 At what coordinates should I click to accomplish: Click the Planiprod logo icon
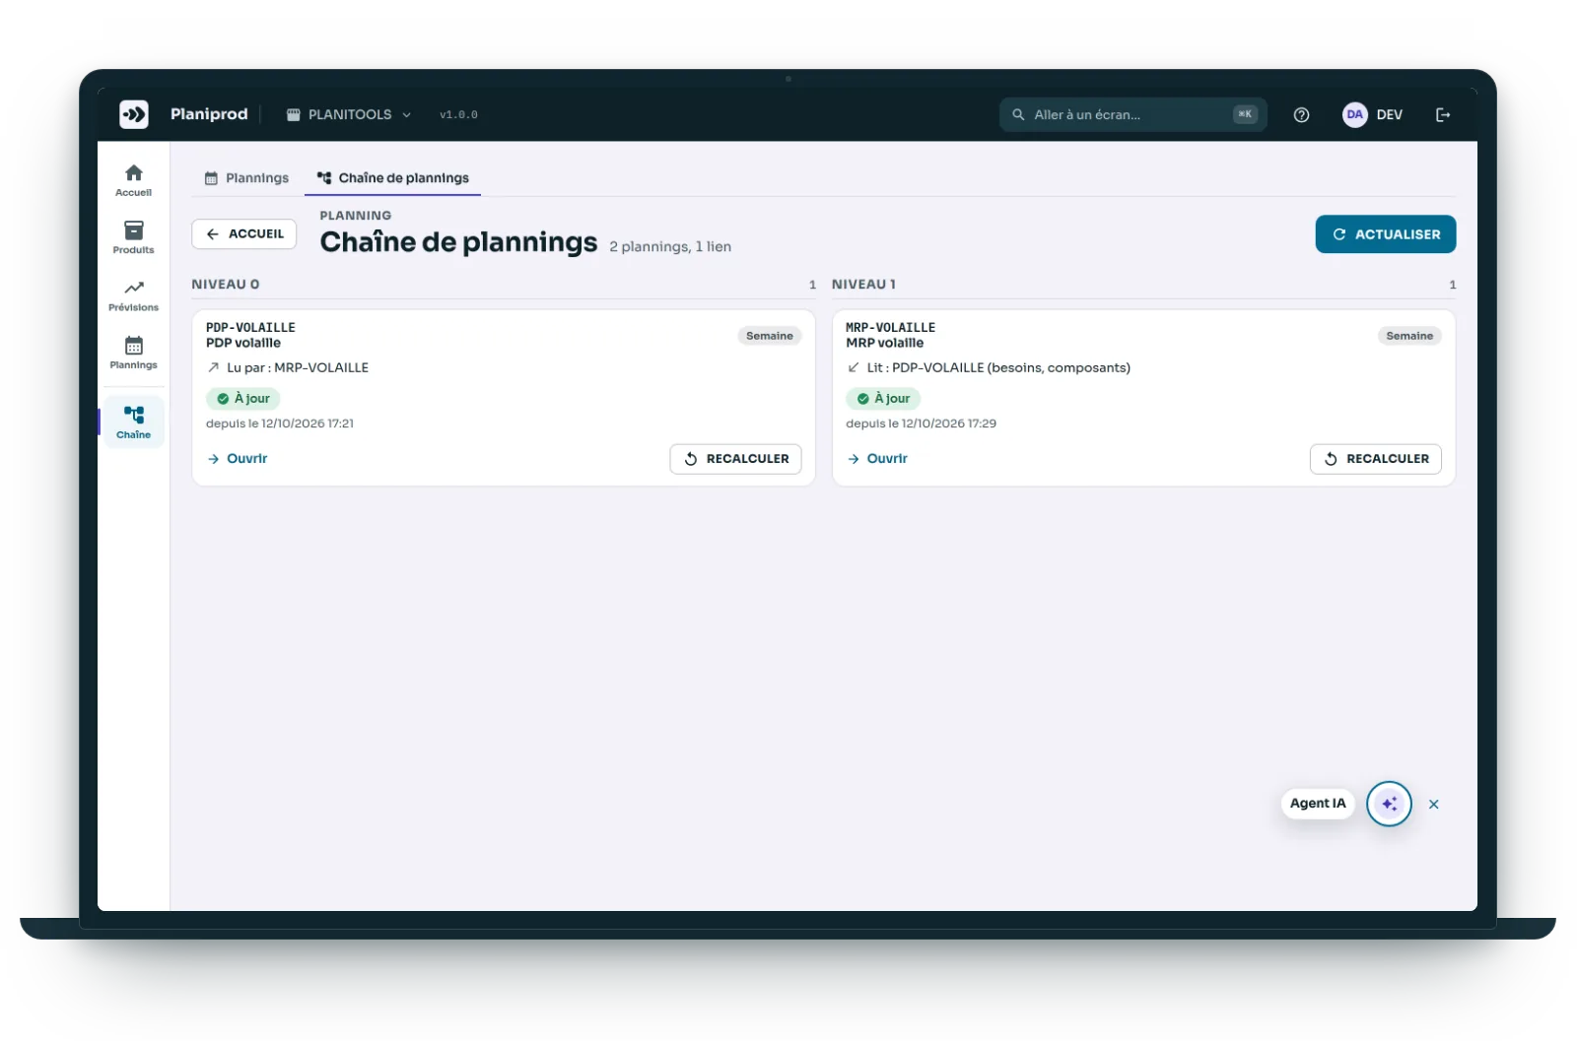pos(134,114)
